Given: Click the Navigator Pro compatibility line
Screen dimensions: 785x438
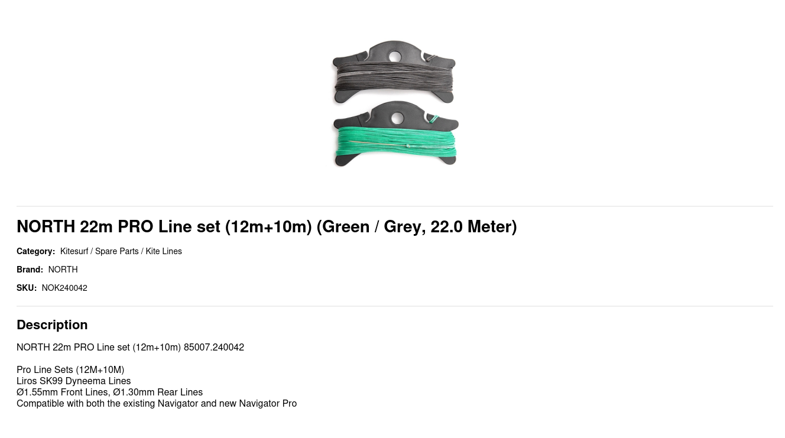Looking at the screenshot, I should tap(157, 403).
